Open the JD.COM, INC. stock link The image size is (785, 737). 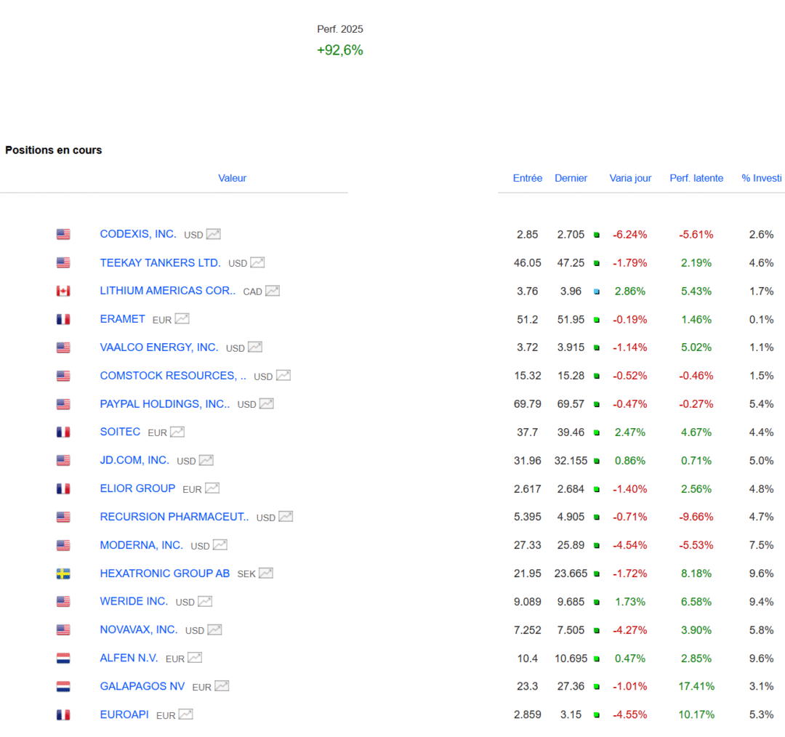tap(134, 459)
